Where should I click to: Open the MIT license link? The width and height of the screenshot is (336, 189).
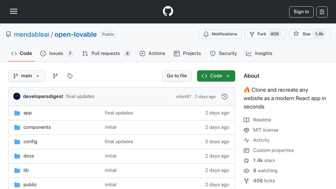266,130
